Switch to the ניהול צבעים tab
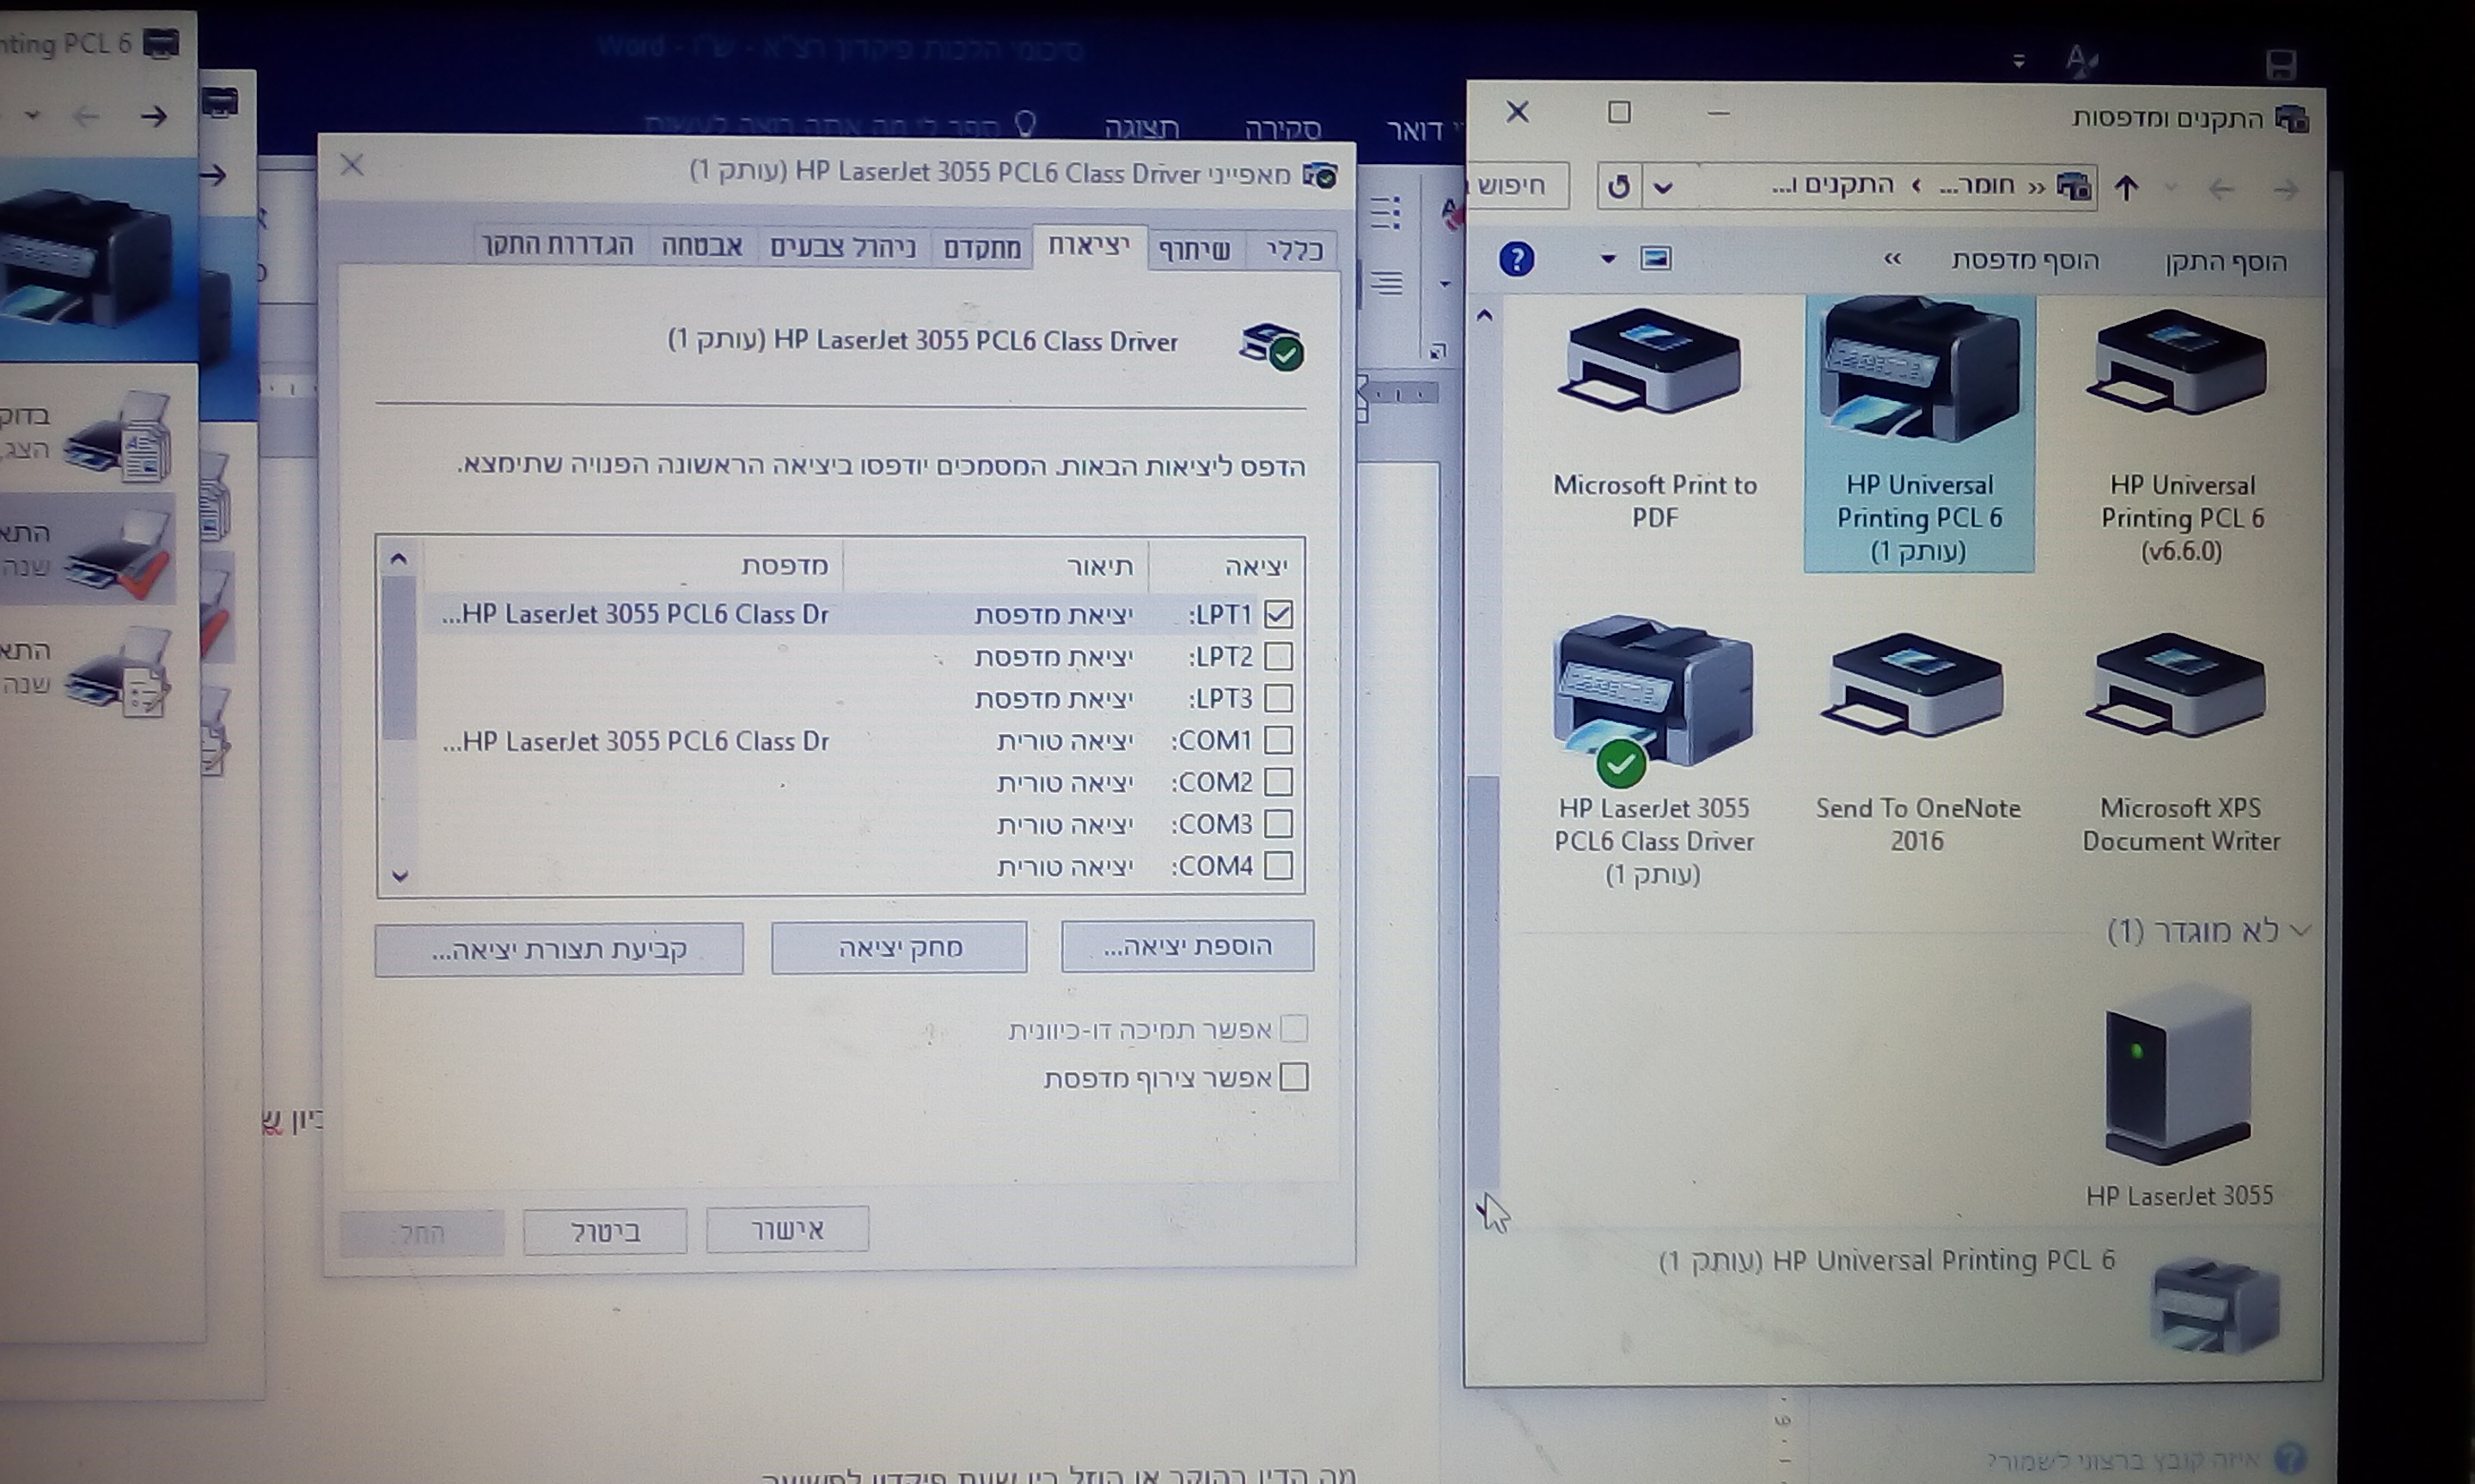The height and width of the screenshot is (1484, 2475). tap(842, 247)
